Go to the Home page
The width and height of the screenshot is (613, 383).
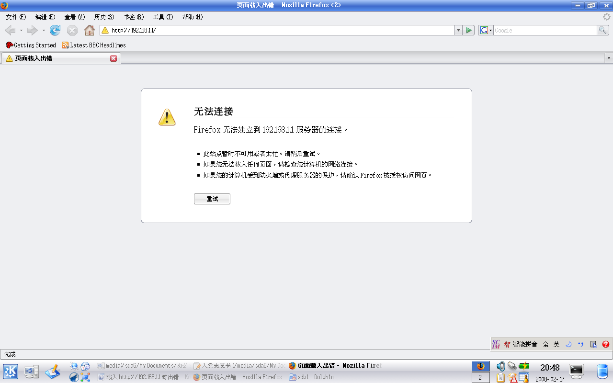pos(90,30)
